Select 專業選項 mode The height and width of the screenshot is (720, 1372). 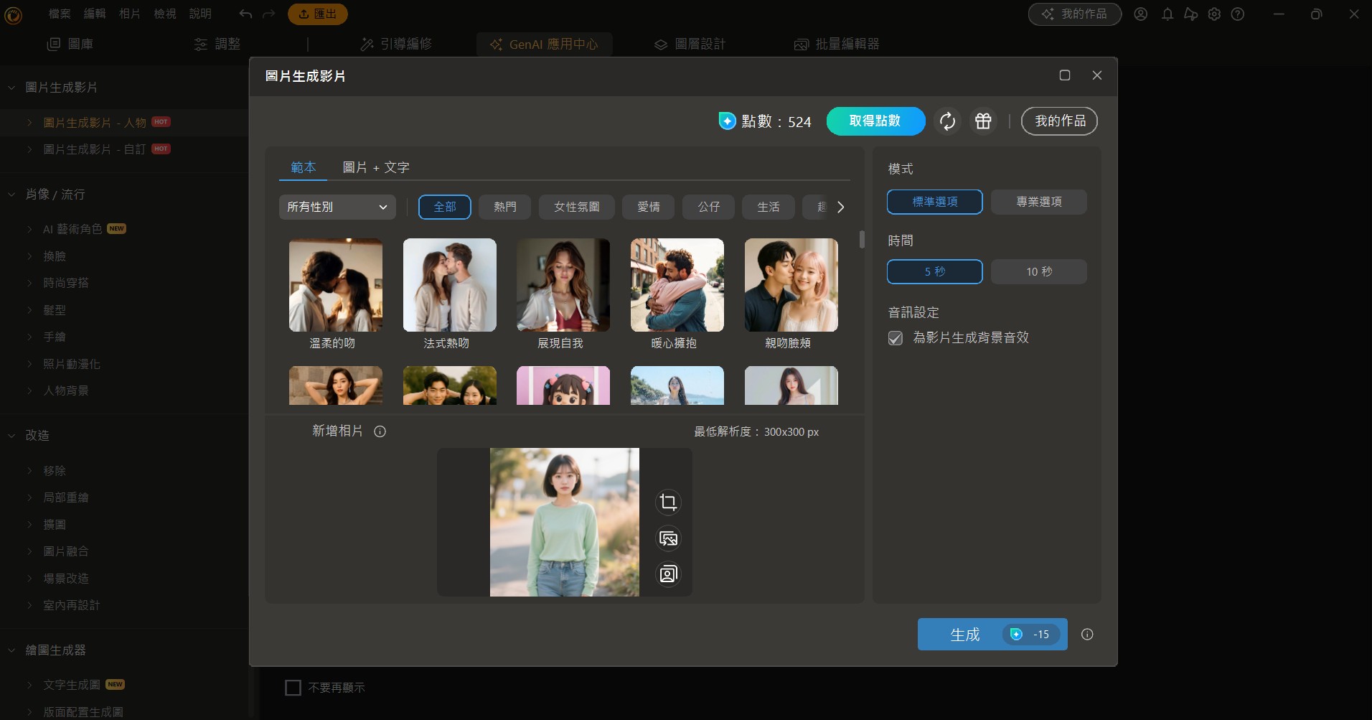(x=1039, y=202)
